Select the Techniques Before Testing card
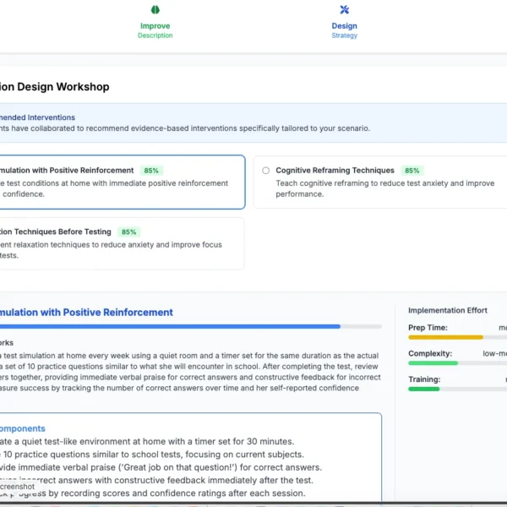This screenshot has width=507, height=507. pos(122,243)
